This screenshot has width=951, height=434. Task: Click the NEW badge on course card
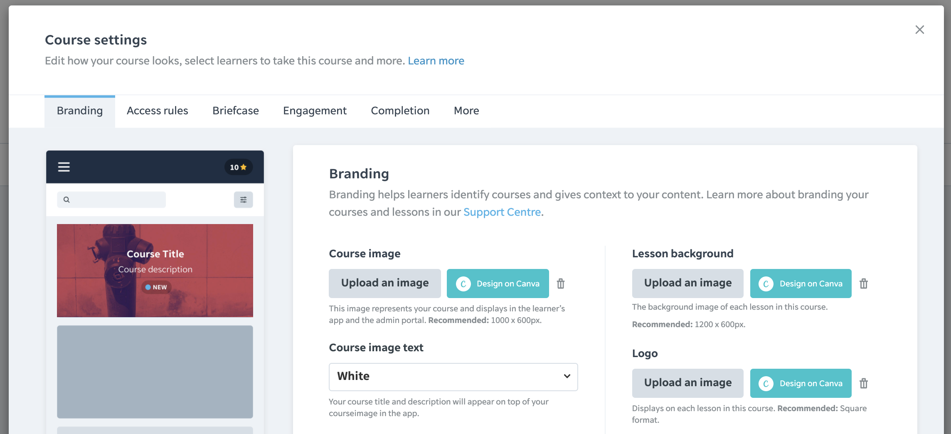156,287
